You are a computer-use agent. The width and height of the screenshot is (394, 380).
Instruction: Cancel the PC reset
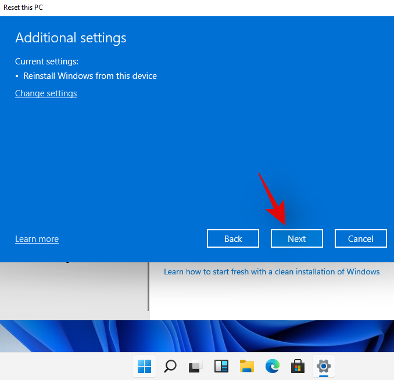[360, 238]
